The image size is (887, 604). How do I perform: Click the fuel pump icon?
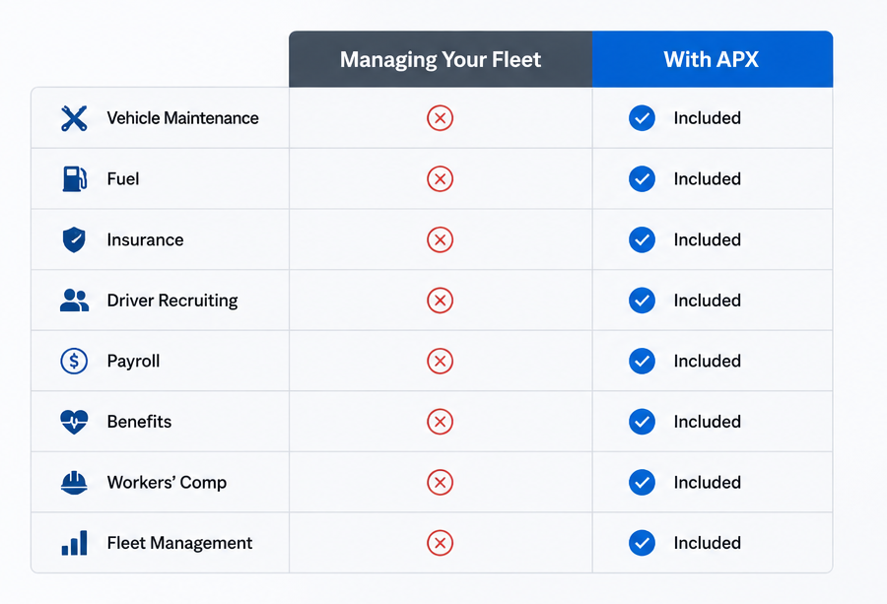point(74,178)
